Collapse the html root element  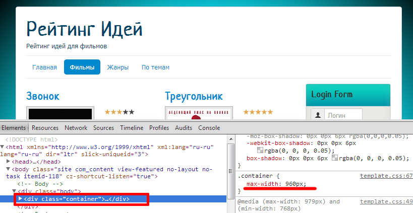(3, 147)
